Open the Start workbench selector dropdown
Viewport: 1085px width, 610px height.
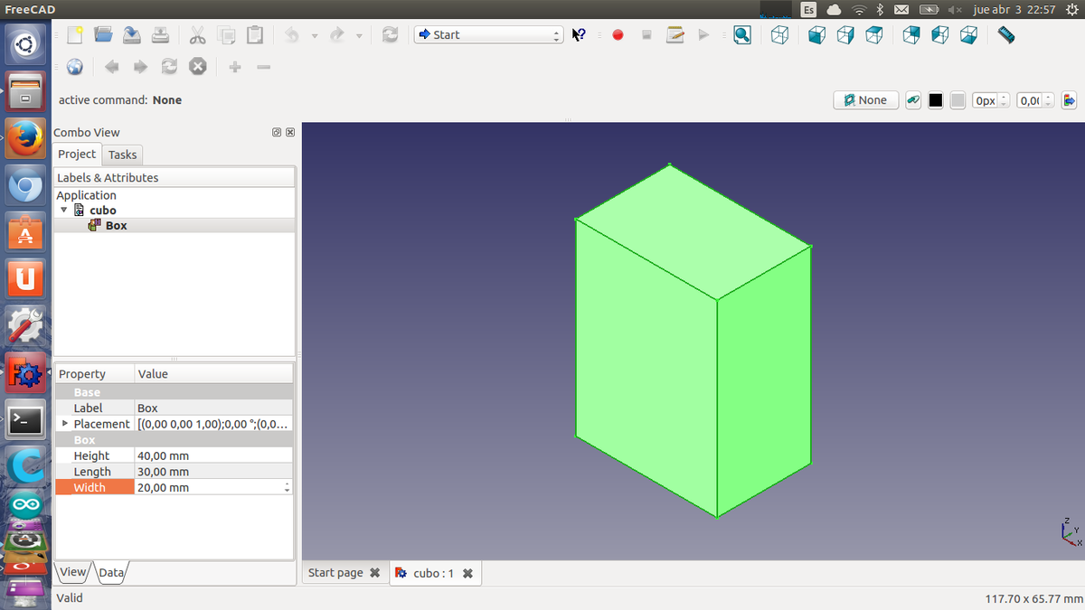(x=489, y=35)
